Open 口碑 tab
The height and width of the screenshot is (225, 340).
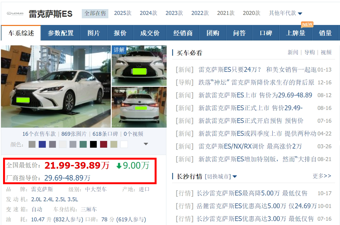coord(266,33)
